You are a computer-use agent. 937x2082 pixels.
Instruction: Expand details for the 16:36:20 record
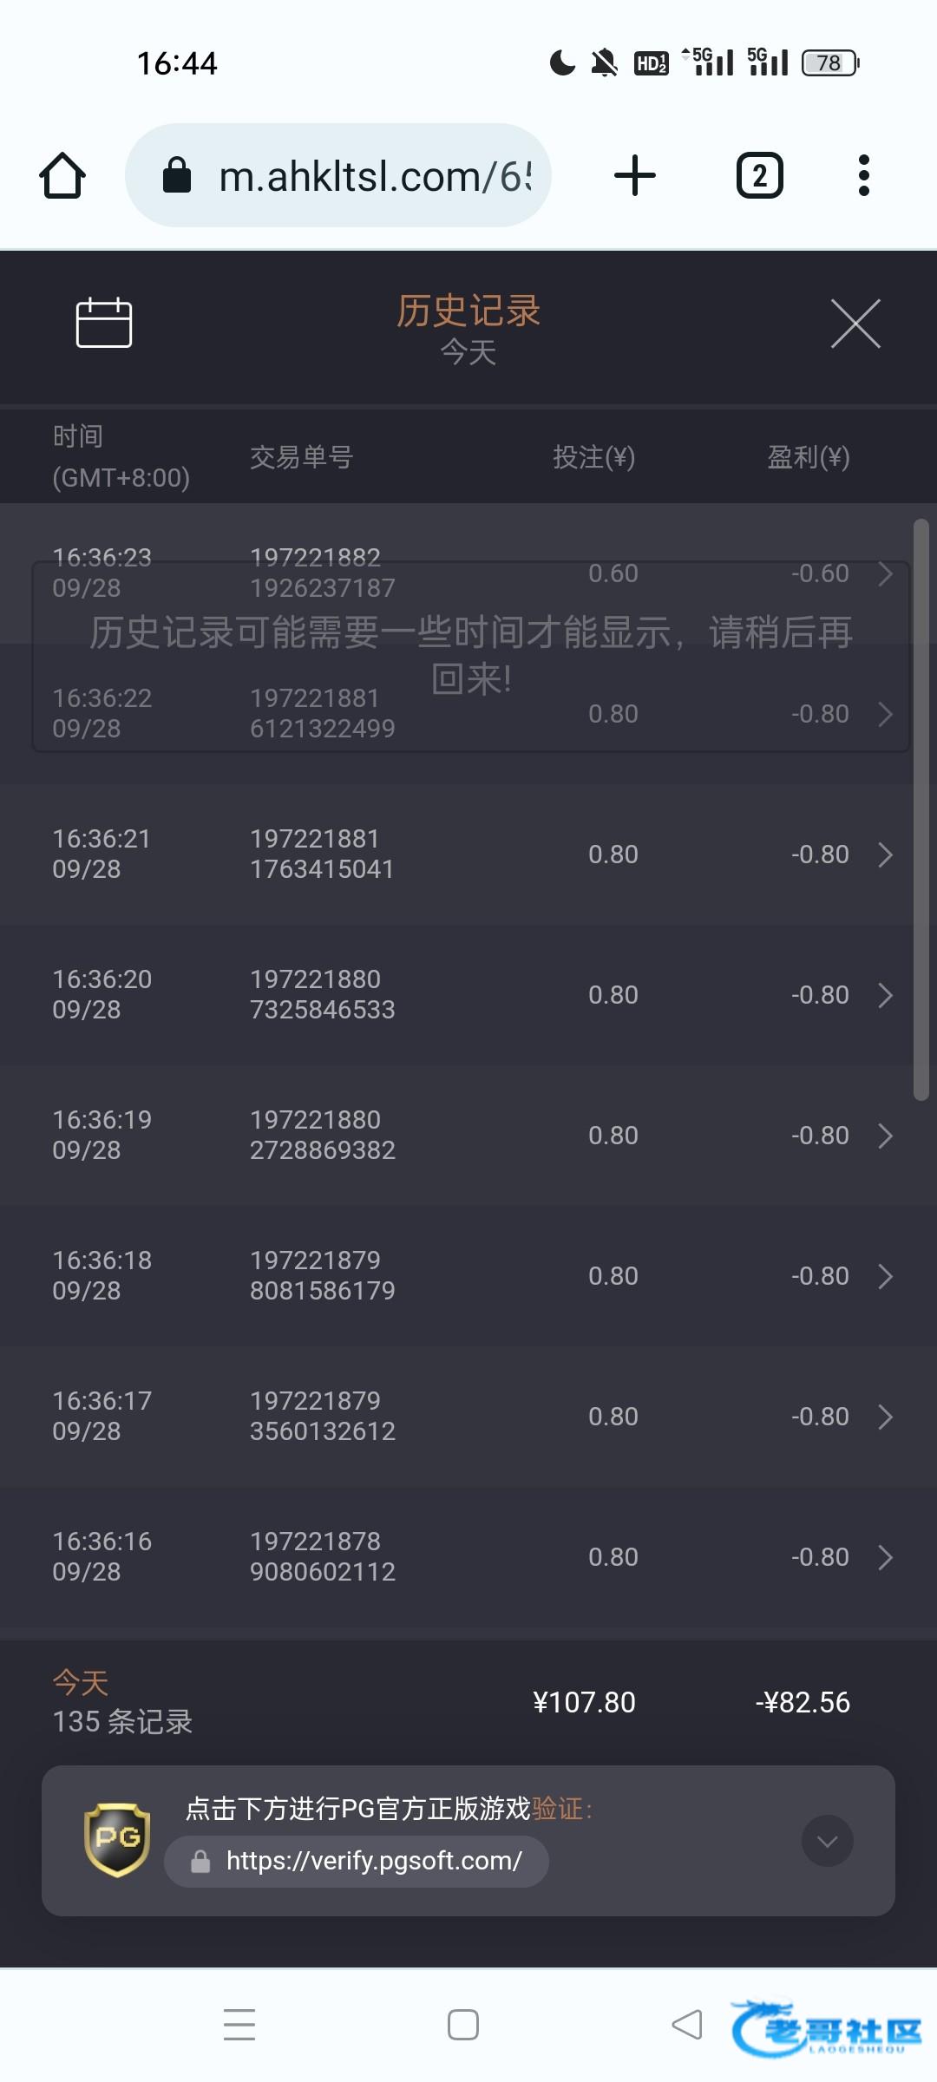(x=885, y=995)
